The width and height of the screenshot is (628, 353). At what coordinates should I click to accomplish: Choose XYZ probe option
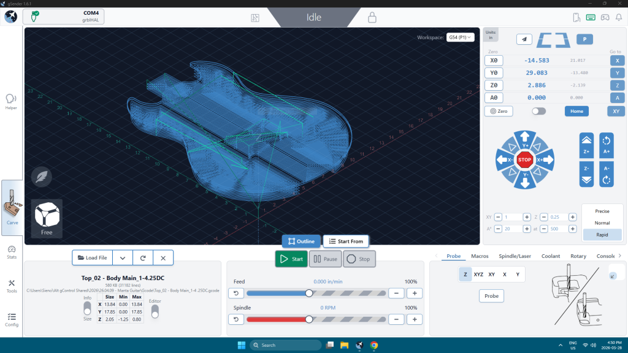click(x=478, y=275)
